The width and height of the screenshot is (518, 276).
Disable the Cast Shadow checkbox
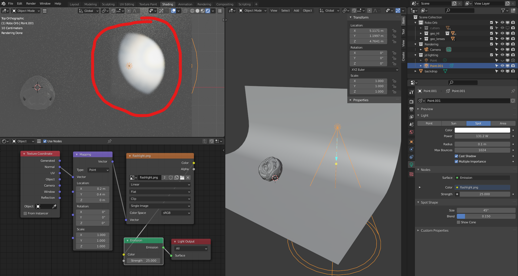(456, 156)
